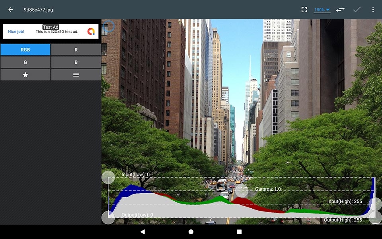Open Android recent apps with square button
This screenshot has width=382, height=239.
click(240, 231)
